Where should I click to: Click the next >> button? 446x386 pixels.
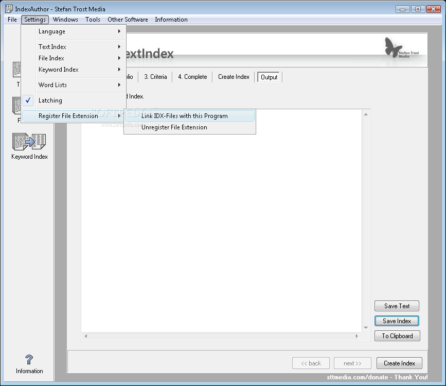pos(352,363)
